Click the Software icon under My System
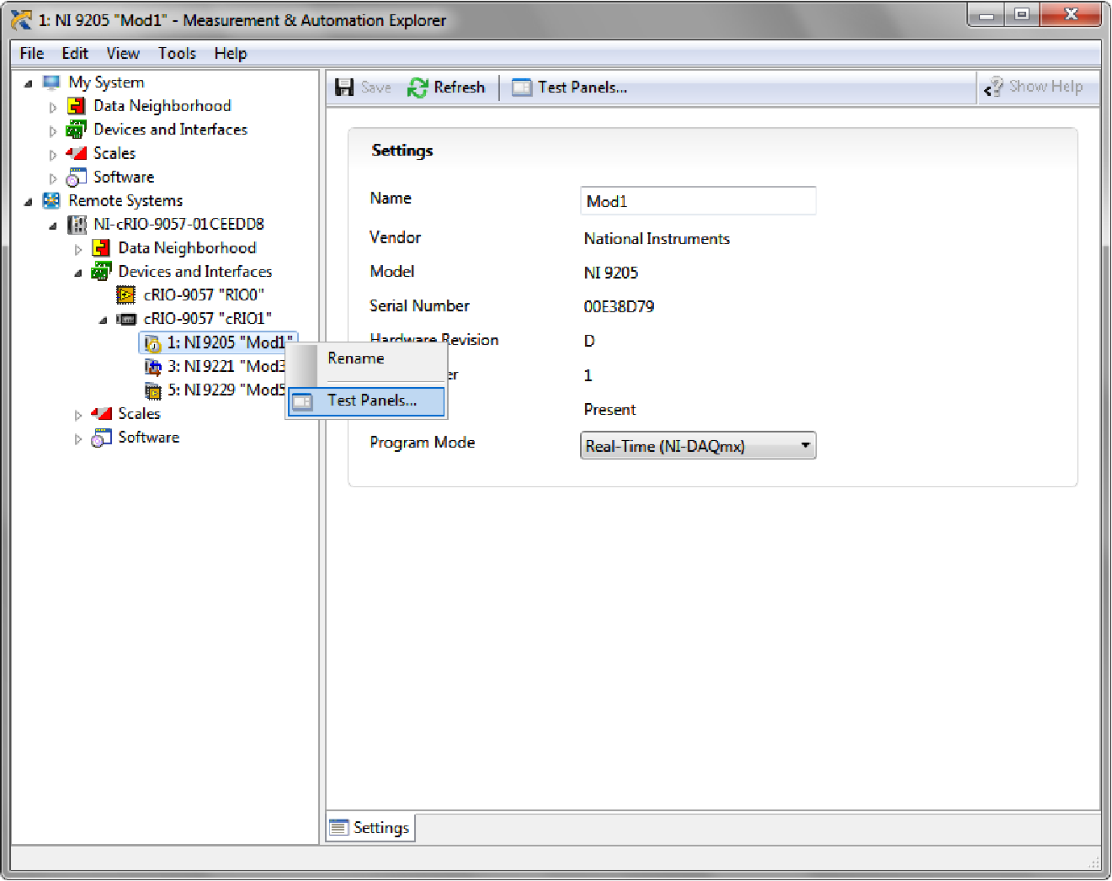The image size is (1112, 881). coord(77,178)
